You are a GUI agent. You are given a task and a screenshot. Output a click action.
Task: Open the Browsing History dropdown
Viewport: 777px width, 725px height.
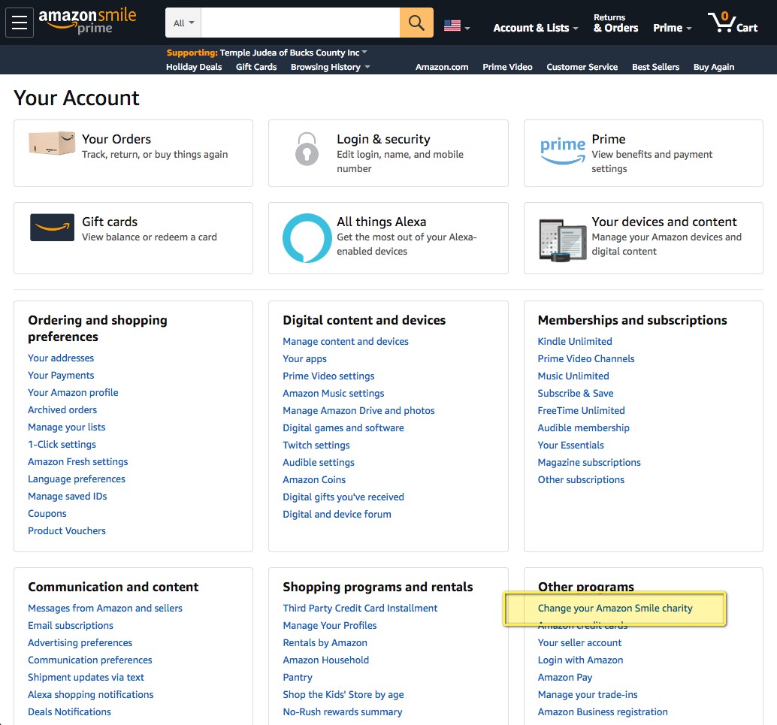point(330,67)
